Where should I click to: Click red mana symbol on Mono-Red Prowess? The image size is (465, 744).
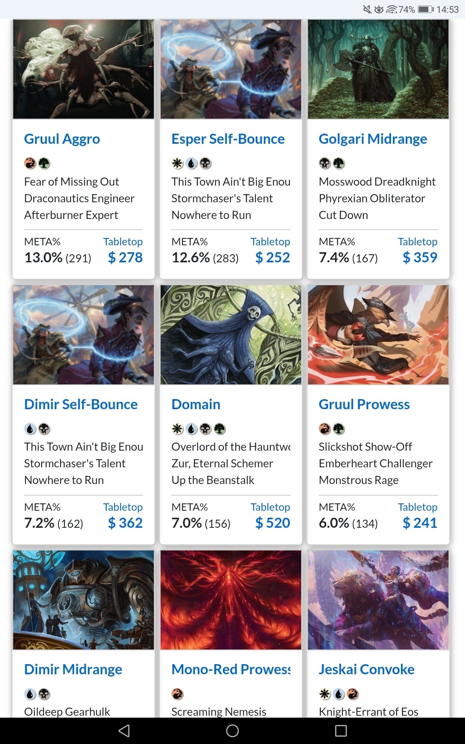pos(177,694)
